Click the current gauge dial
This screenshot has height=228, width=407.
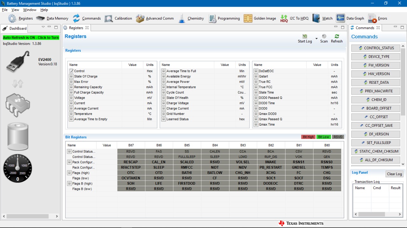pyautogui.click(x=17, y=168)
